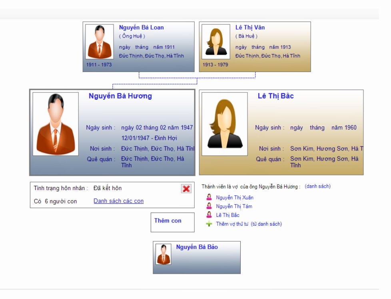Open mother Lê Thị Vân's name link
391x299 pixels.
[250, 28]
